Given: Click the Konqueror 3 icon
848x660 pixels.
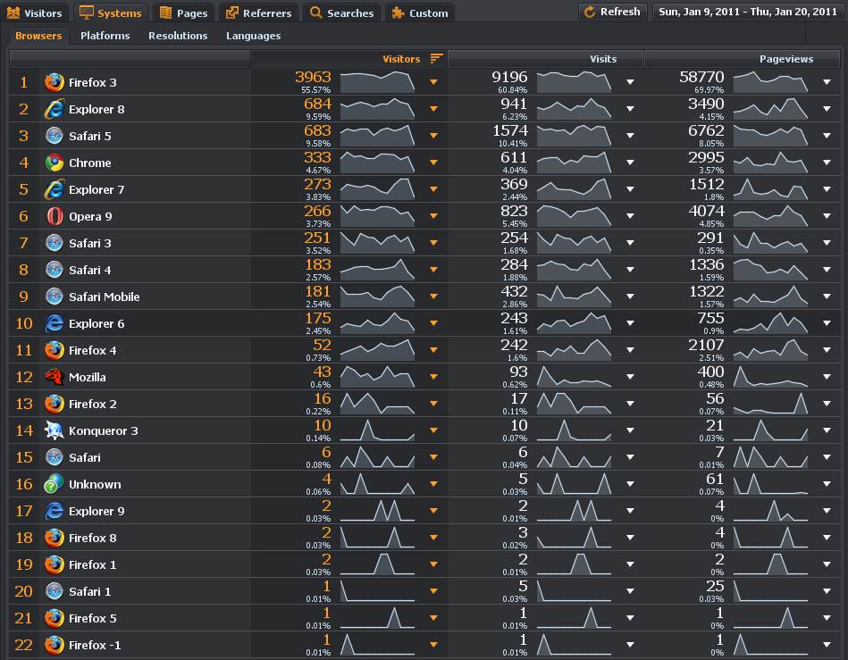Looking at the screenshot, I should tap(55, 430).
